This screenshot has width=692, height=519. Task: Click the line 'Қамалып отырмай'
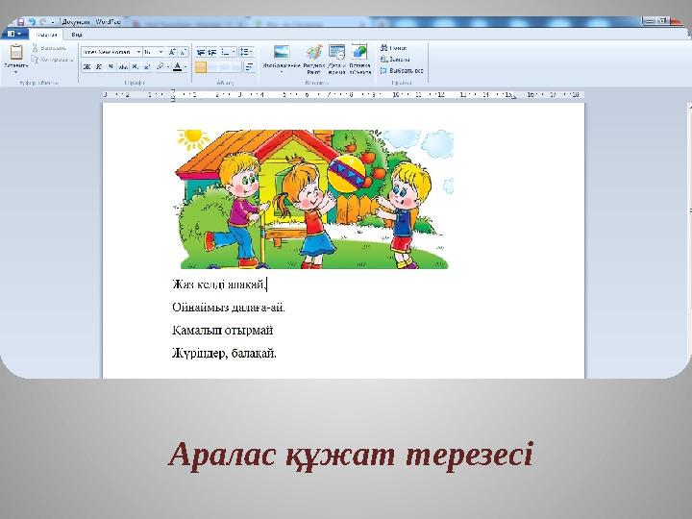click(x=222, y=330)
